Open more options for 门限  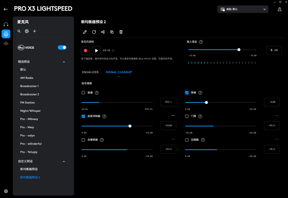pos(277,115)
